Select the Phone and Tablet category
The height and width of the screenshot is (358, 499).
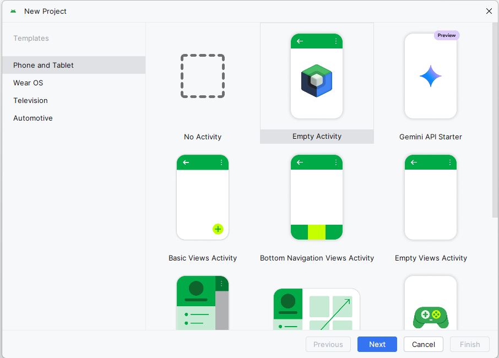click(x=43, y=65)
